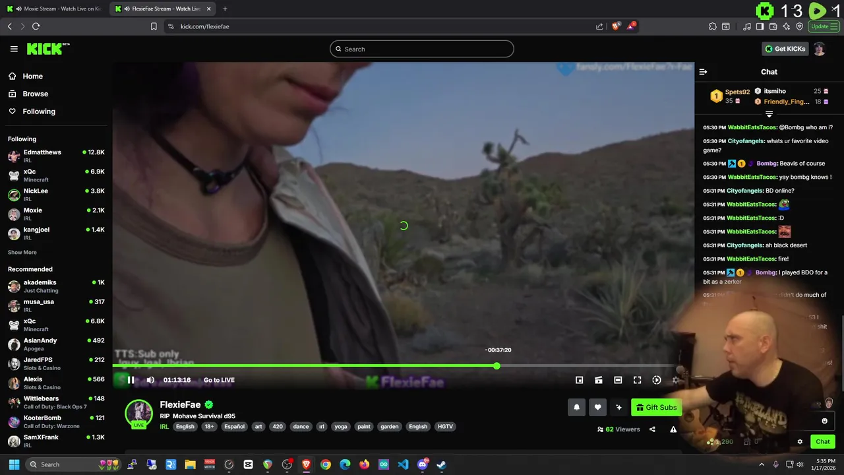Open video player settings gear
844x475 pixels.
click(675, 380)
